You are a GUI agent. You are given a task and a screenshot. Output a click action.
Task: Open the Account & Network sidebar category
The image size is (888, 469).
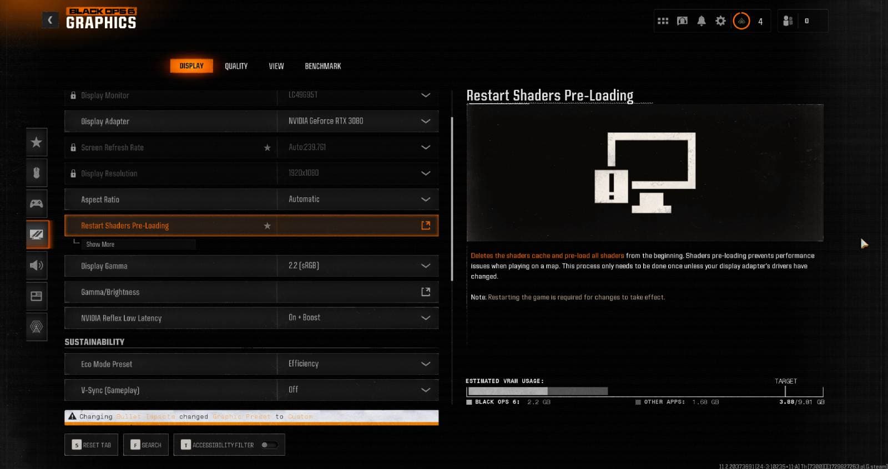[37, 327]
